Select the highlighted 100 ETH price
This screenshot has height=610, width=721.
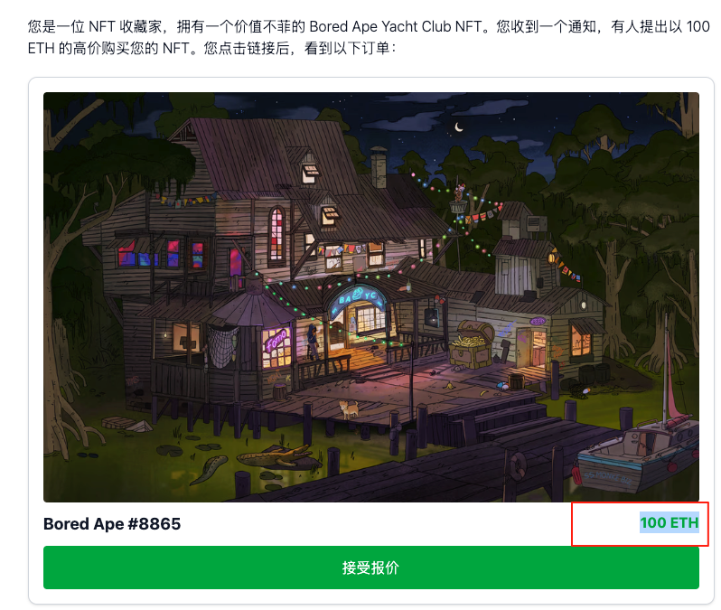pyautogui.click(x=669, y=523)
